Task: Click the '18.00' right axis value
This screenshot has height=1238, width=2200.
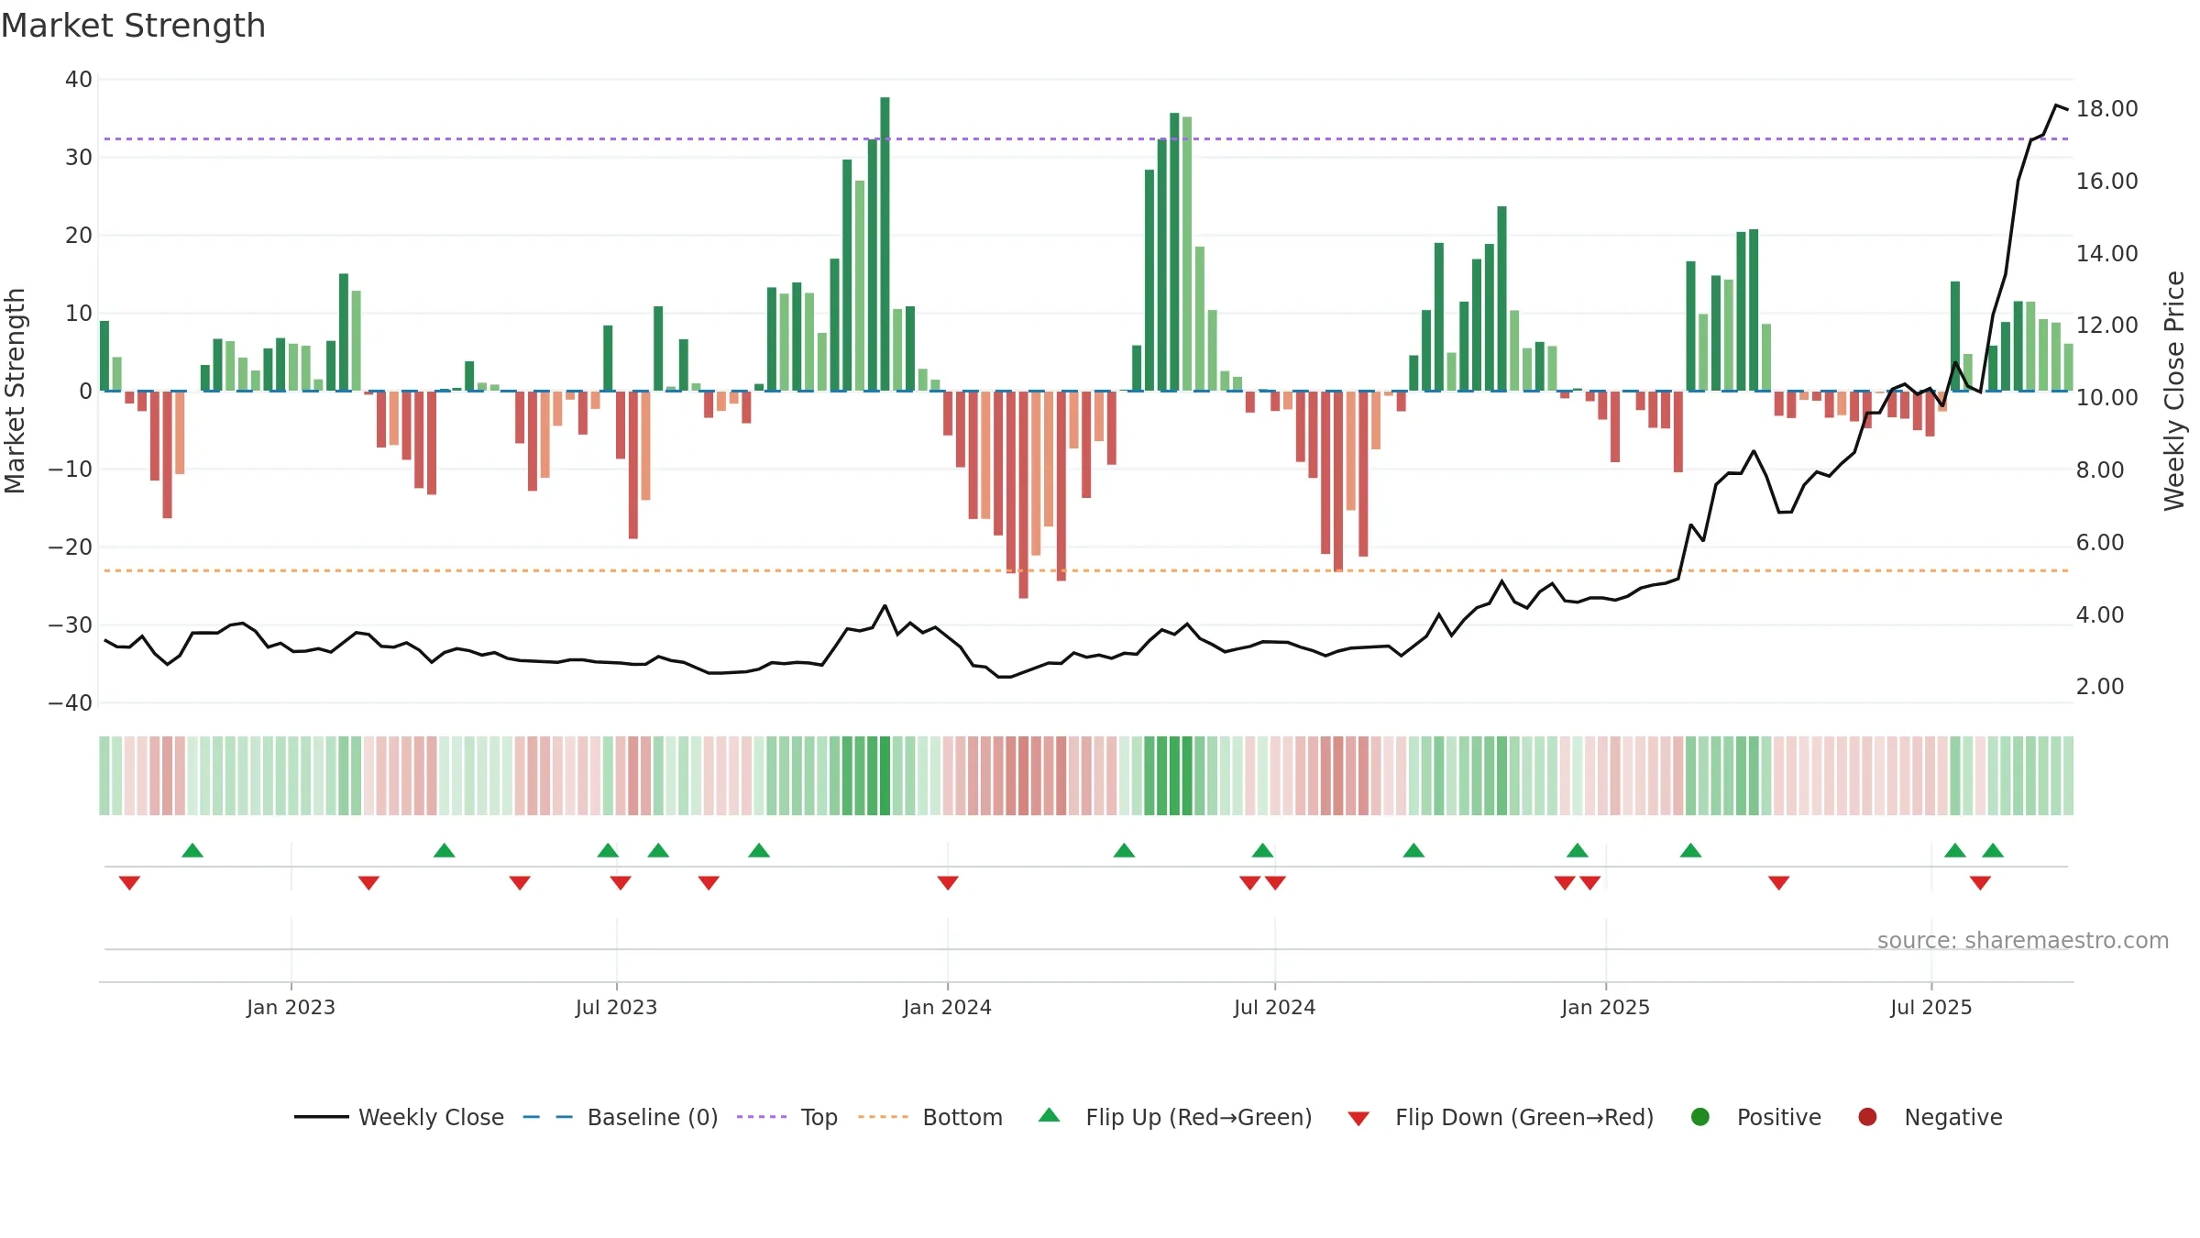Action: click(x=2106, y=108)
